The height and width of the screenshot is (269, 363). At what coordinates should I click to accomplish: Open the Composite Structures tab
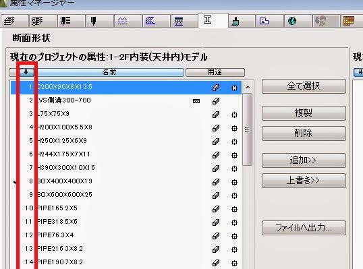(x=184, y=21)
